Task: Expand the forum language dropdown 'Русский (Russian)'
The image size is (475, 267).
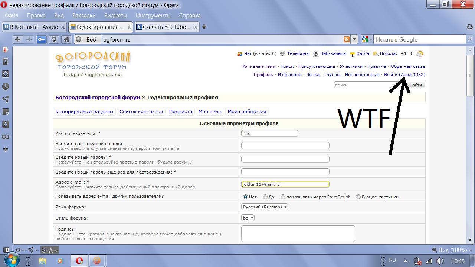Action: pyautogui.click(x=265, y=207)
